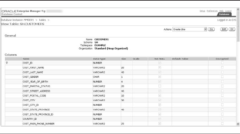
Task: Click the OK button
Action: [232, 29]
